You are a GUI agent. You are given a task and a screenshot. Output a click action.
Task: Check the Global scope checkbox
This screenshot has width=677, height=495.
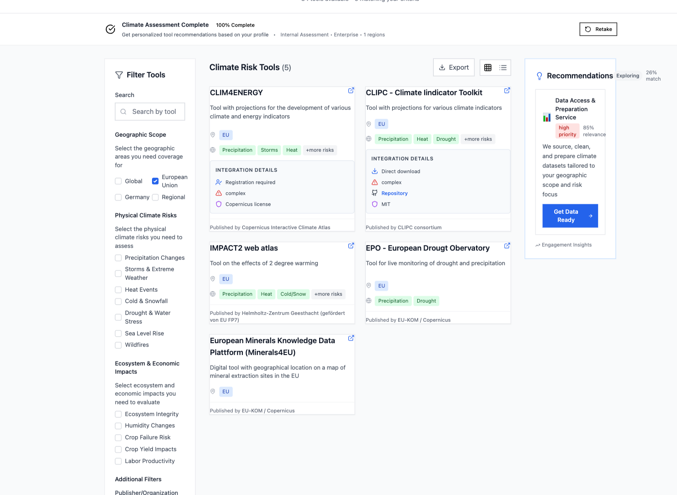118,181
